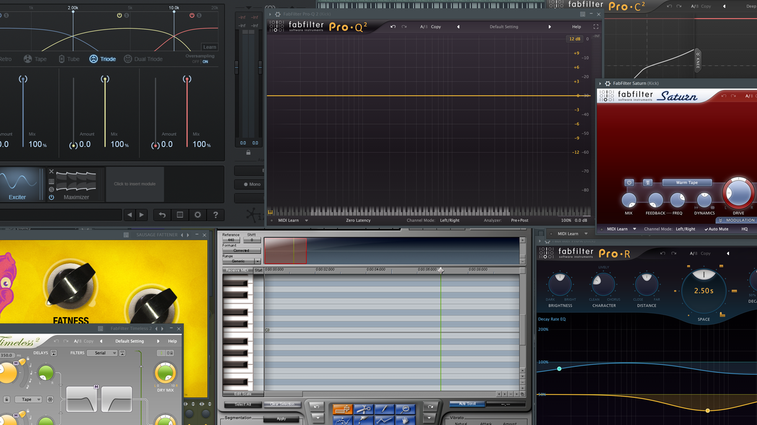Image resolution: width=757 pixels, height=425 pixels.
Task: Select the Warm Tape saturation style
Action: (686, 183)
